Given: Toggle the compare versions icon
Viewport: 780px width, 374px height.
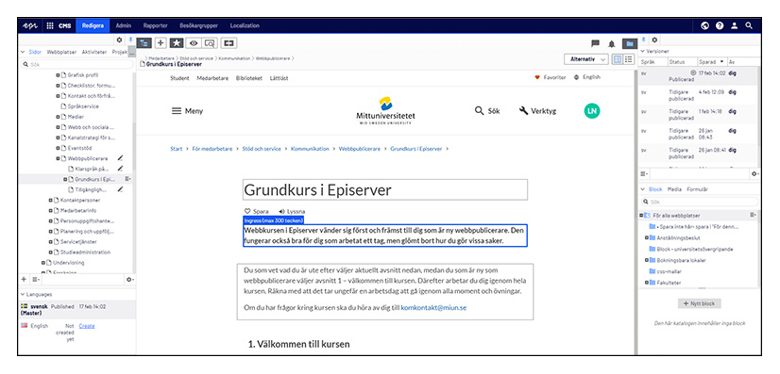Looking at the screenshot, I should (x=229, y=43).
